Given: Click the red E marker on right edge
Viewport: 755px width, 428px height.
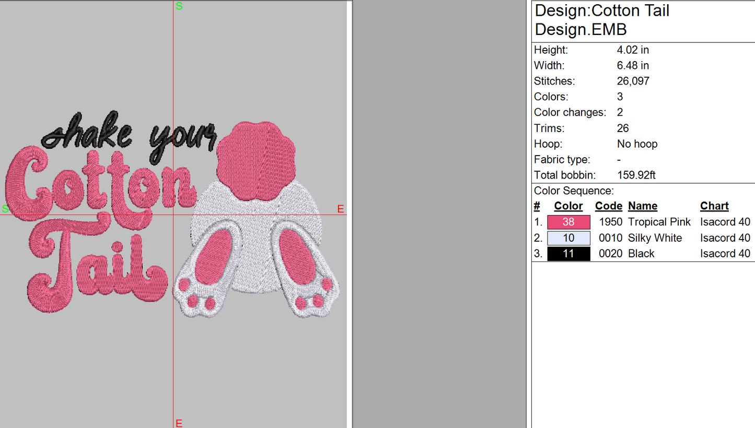Looking at the screenshot, I should point(341,209).
